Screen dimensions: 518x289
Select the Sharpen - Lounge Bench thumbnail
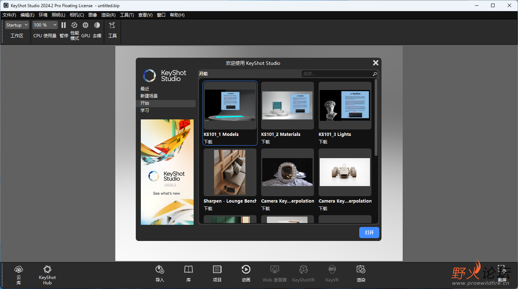click(x=230, y=172)
